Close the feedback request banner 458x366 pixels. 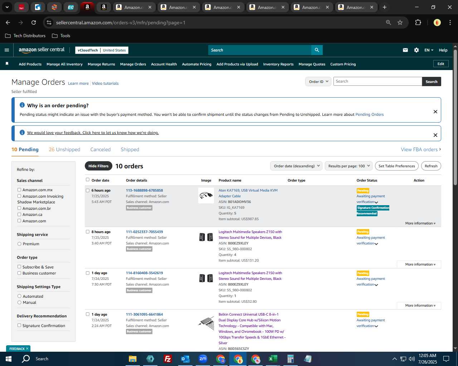[435, 135]
